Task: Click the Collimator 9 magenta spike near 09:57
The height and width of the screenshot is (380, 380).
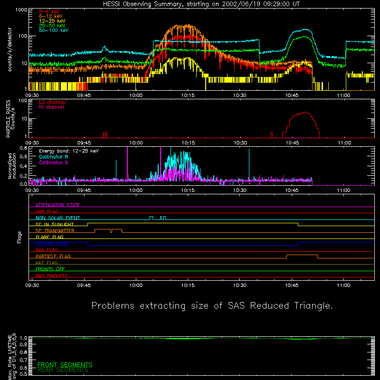Action: click(127, 164)
